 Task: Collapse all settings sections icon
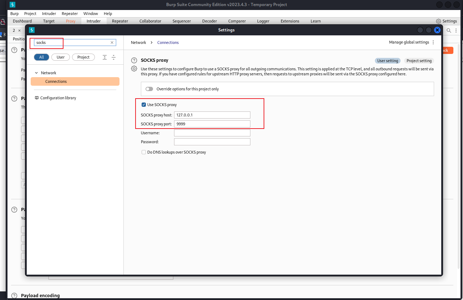point(114,57)
